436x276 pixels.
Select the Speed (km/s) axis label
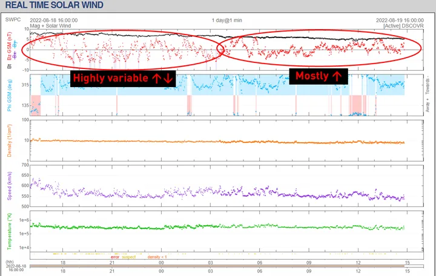[x=10, y=186]
